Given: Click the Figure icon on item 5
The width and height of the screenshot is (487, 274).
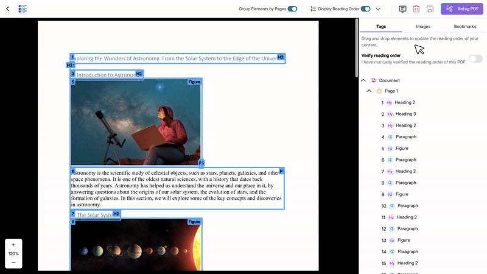Looking at the screenshot, I should [x=390, y=148].
